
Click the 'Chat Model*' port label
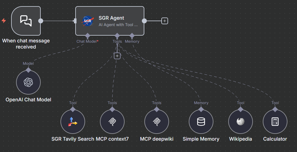click(88, 41)
